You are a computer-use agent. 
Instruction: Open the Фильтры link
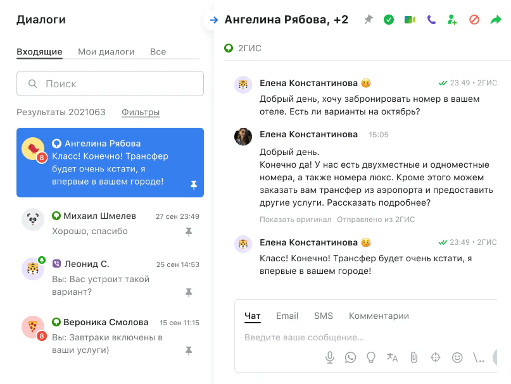[x=141, y=112]
